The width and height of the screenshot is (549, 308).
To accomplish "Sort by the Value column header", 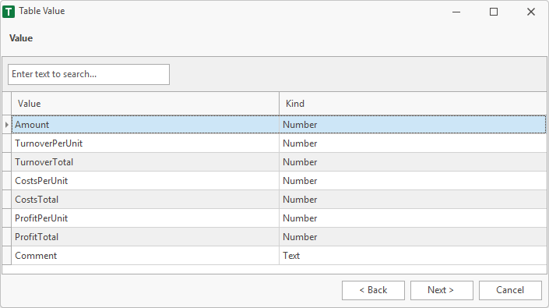I will click(146, 104).
